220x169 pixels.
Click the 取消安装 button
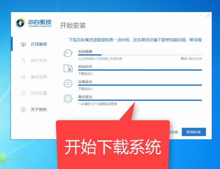194,132
